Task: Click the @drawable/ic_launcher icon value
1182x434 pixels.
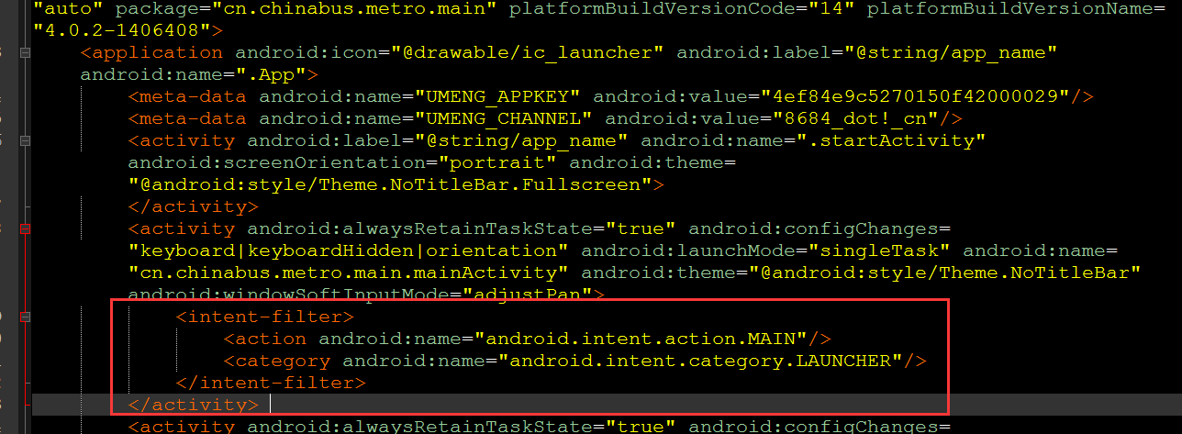Action: 532,52
